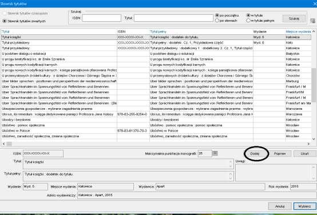
Task: Edit the Wydawca field containing Apart
Action: (x=210, y=186)
